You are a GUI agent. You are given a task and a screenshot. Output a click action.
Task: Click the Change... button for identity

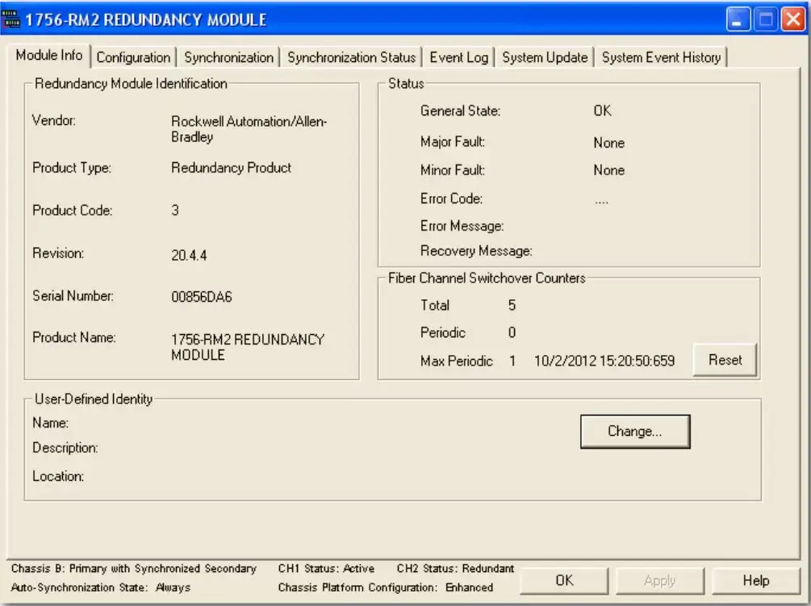(x=634, y=431)
